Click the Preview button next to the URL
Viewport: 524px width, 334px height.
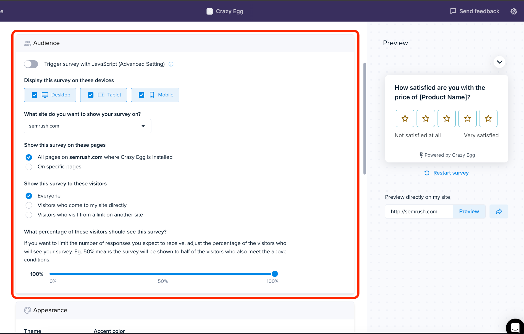coord(469,211)
